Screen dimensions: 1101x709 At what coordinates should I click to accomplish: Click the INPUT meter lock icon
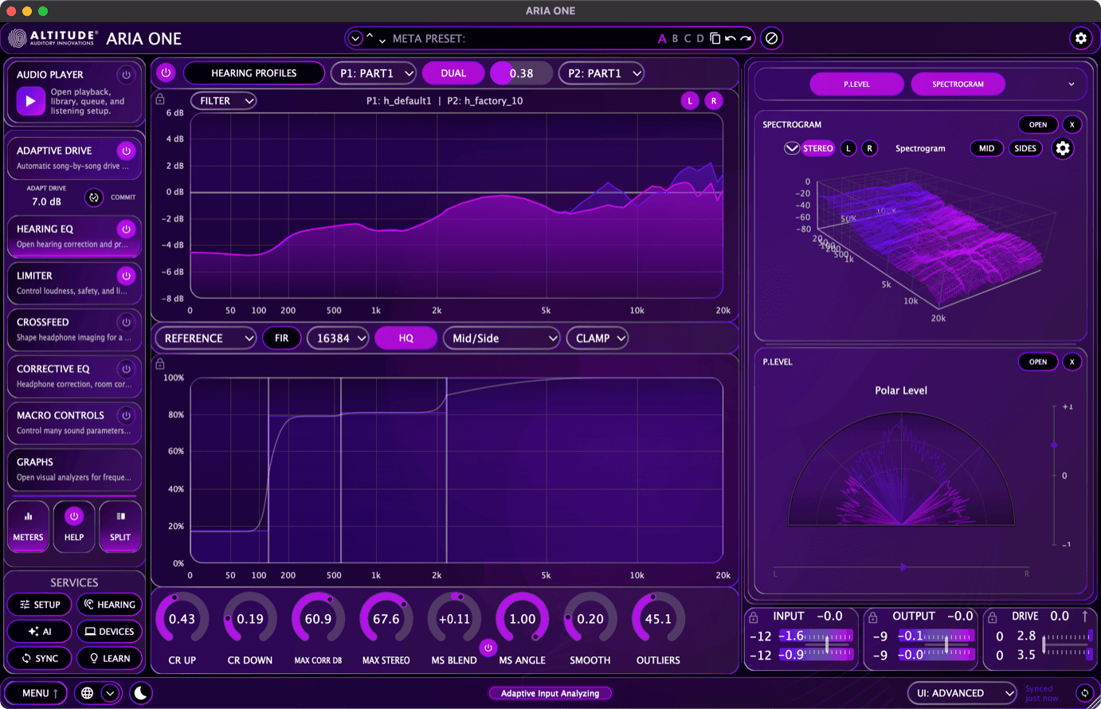pyautogui.click(x=754, y=617)
